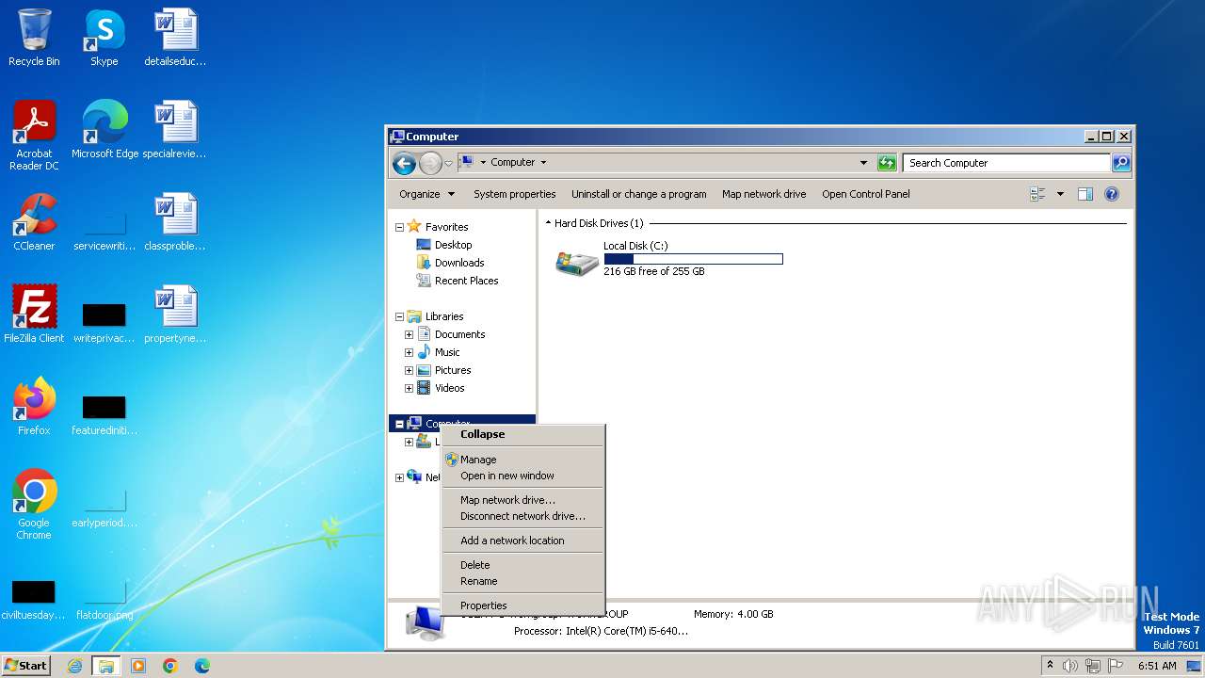Select the classproble Word document icon

(175, 222)
